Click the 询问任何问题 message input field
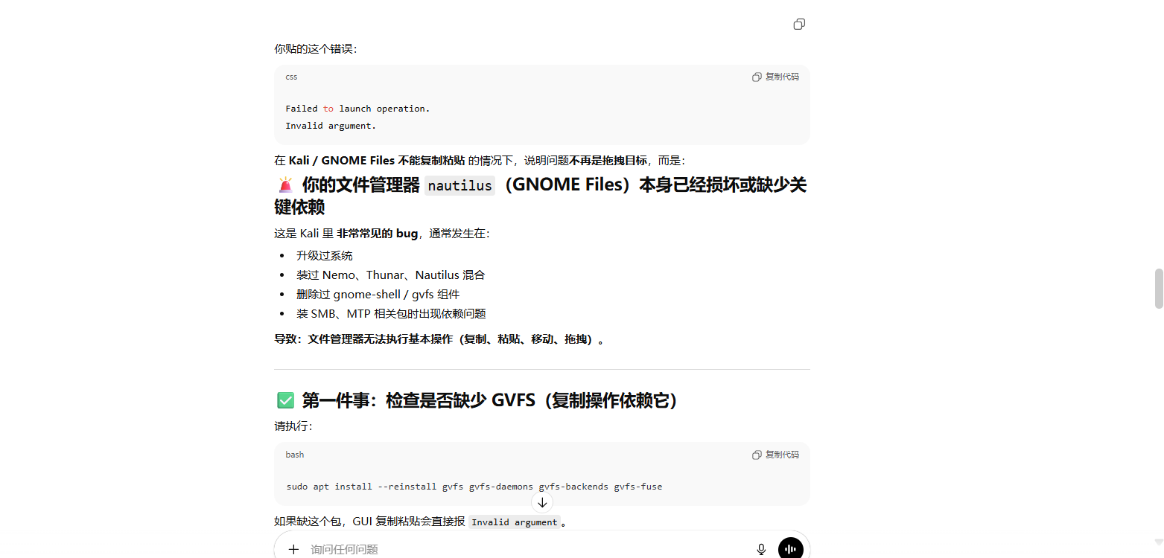Viewport: 1164px width, 558px height. (447, 549)
